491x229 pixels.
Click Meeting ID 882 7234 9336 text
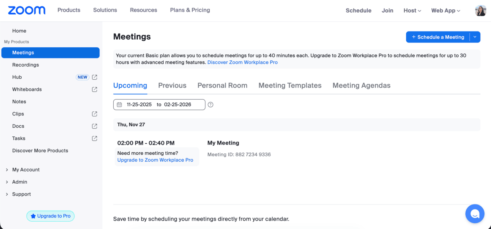(x=239, y=155)
